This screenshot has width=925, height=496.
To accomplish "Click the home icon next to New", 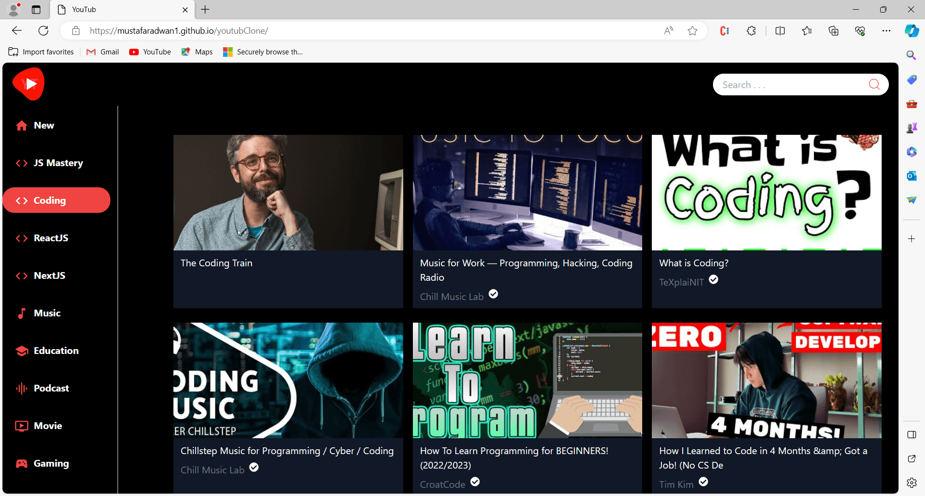I will (22, 126).
